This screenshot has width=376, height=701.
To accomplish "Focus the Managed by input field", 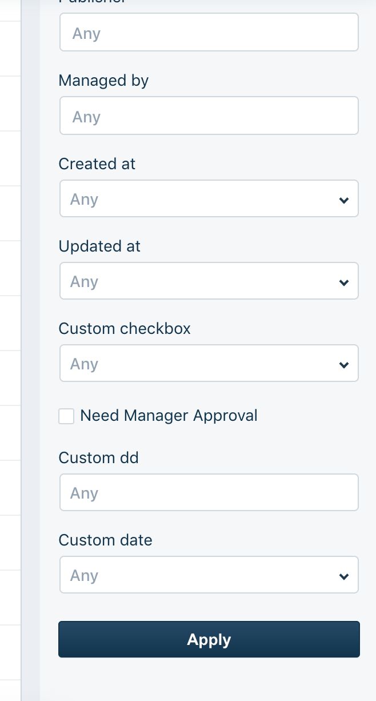I will [x=209, y=116].
